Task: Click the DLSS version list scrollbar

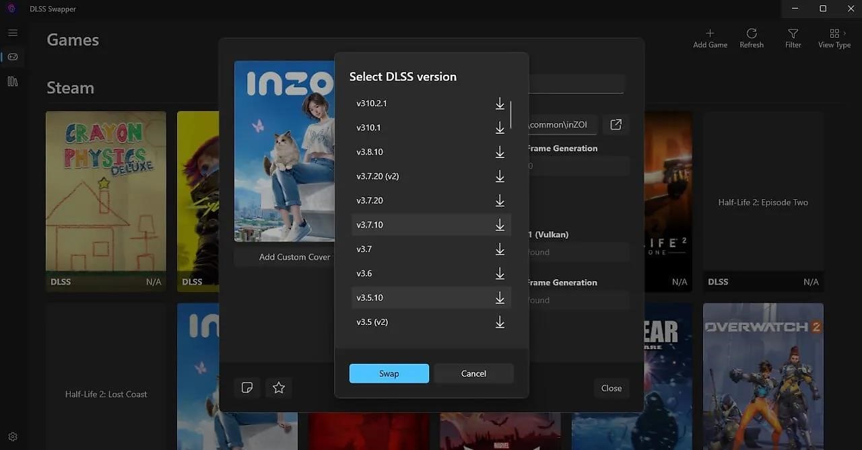Action: click(x=511, y=114)
